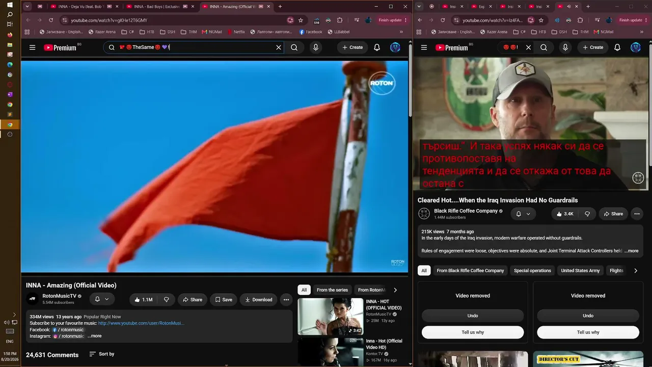Like the Cleared Hot video (3.4K)
This screenshot has width=652, height=367.
pyautogui.click(x=564, y=214)
